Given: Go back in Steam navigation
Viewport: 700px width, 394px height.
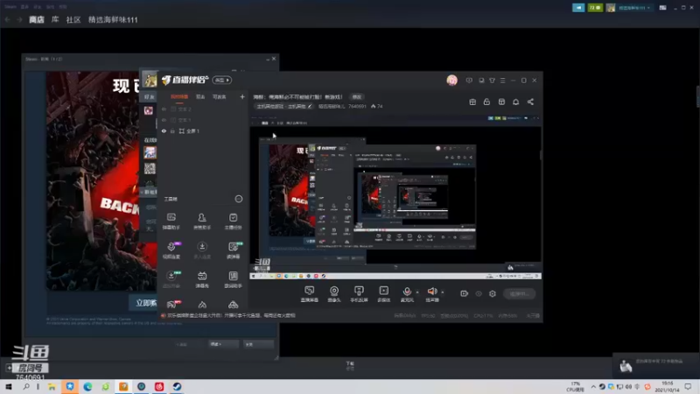Looking at the screenshot, I should coord(7,19).
